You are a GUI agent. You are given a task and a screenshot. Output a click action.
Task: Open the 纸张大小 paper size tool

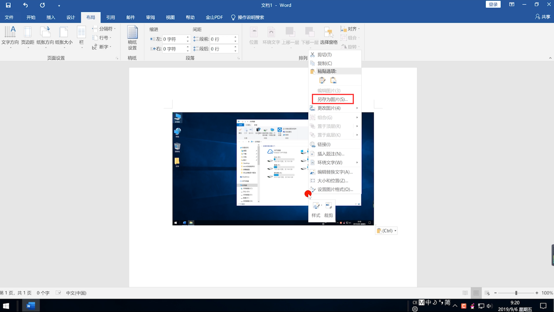[x=64, y=38]
